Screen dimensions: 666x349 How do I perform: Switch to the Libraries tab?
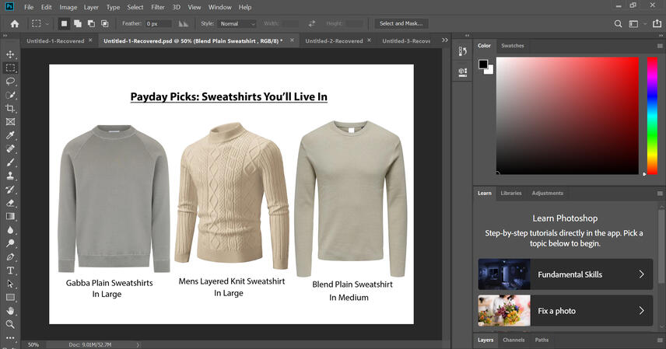(x=510, y=194)
